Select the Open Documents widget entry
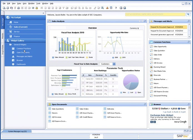 coord(23,52)
